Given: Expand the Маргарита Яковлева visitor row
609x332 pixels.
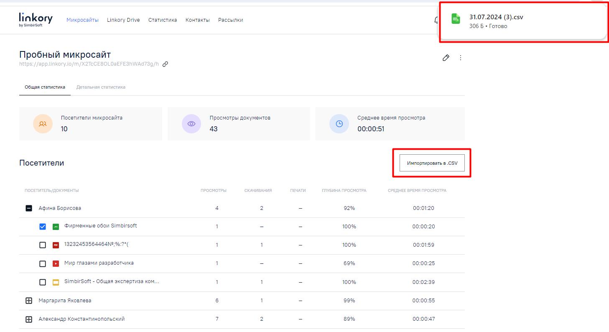Looking at the screenshot, I should coord(29,301).
